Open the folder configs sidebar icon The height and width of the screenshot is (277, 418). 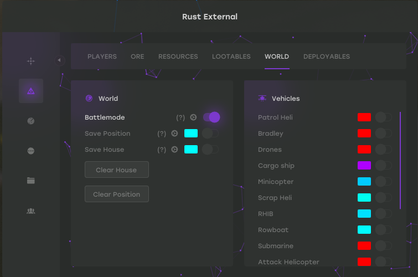(x=31, y=181)
